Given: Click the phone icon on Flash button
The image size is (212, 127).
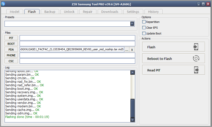Looking at the screenshot, I should click(x=196, y=47).
